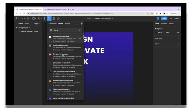192x108 pixels.
Task: Open the Move tool options arrow
Action: tap(25, 19)
